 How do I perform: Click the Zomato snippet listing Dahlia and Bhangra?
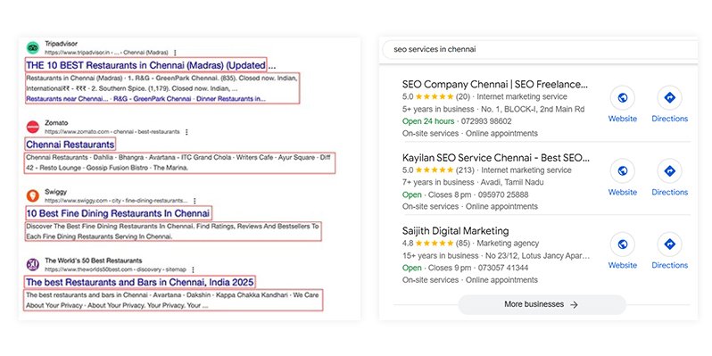pos(180,162)
